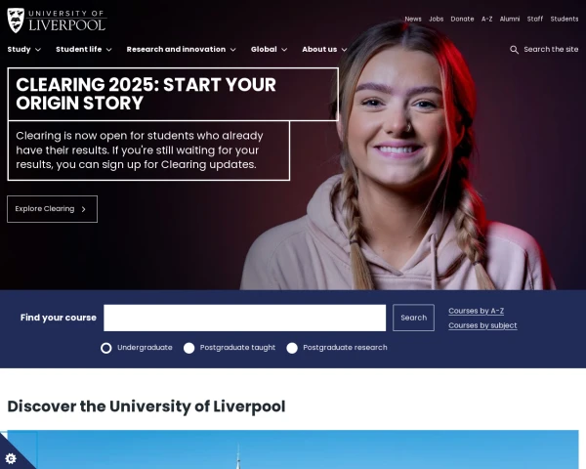Click the Discover the University of Liverpool heading
Screen dimensions: 586x469
[x=146, y=406]
